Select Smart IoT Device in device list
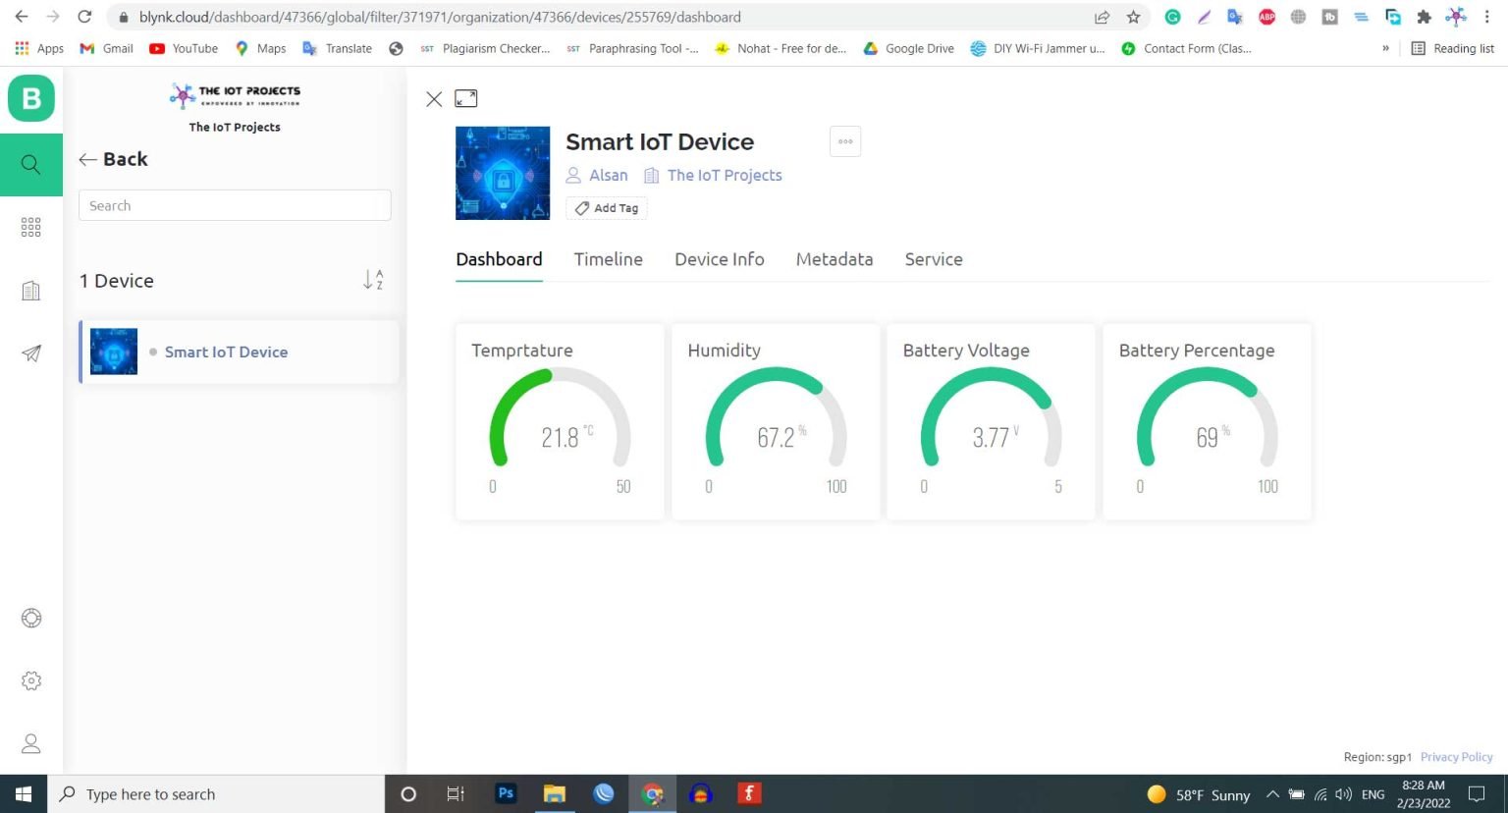This screenshot has width=1508, height=813. point(226,352)
